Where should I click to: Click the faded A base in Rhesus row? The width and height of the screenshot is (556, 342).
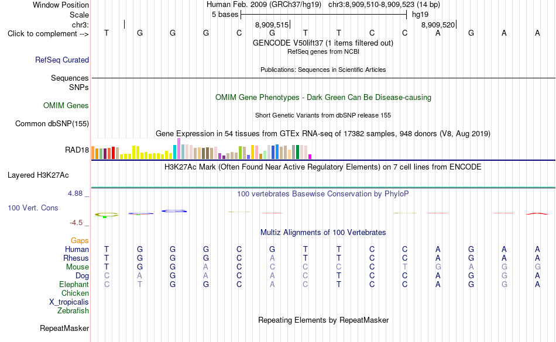coord(272,258)
